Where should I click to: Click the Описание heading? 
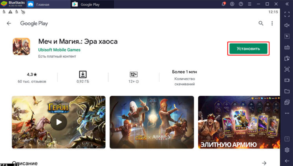point(25,163)
